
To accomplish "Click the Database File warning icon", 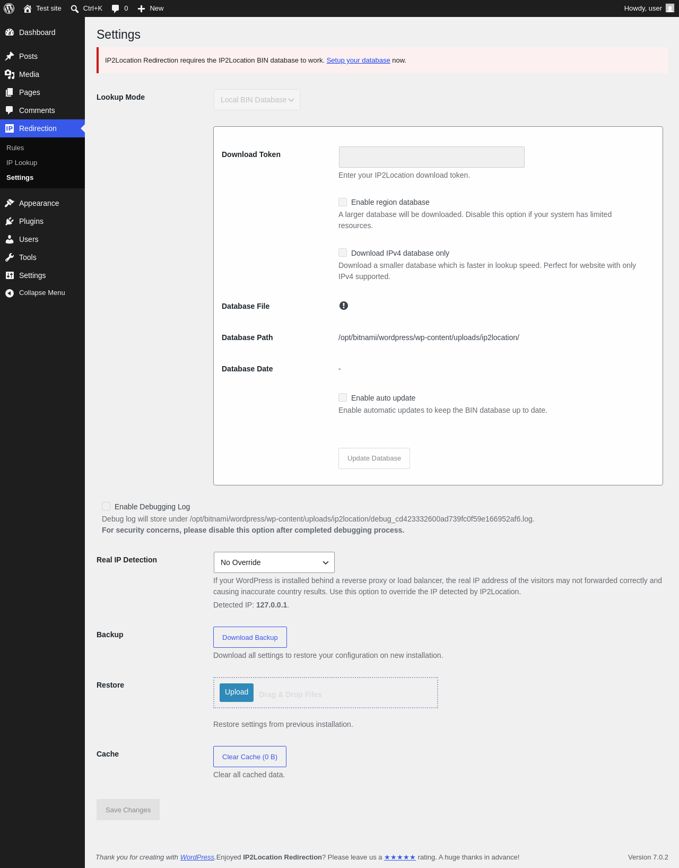I will tap(344, 306).
